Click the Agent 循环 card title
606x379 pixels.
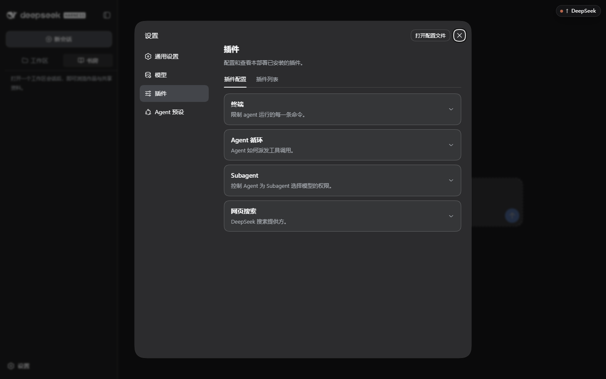[x=247, y=140]
